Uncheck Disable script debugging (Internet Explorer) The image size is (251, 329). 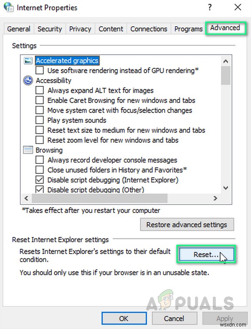coord(39,180)
